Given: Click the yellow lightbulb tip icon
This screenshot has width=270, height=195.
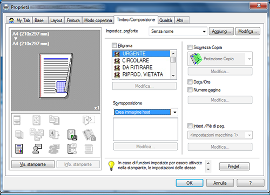Looking at the screenshot, I should pos(111,165).
